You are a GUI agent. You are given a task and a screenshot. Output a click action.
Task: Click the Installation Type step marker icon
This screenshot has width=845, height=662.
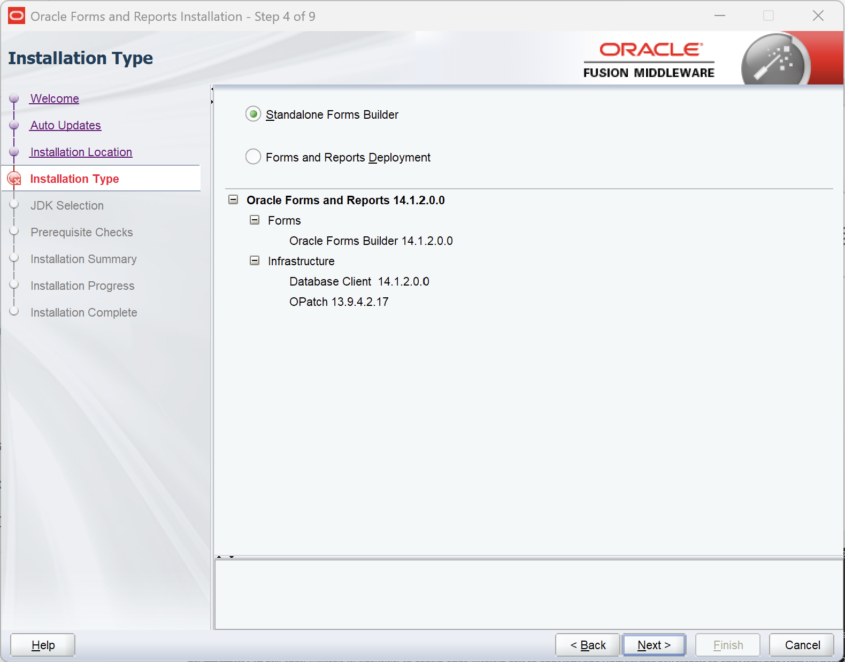14,179
